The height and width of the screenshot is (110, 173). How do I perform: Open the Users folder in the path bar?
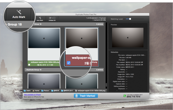(27, 91)
